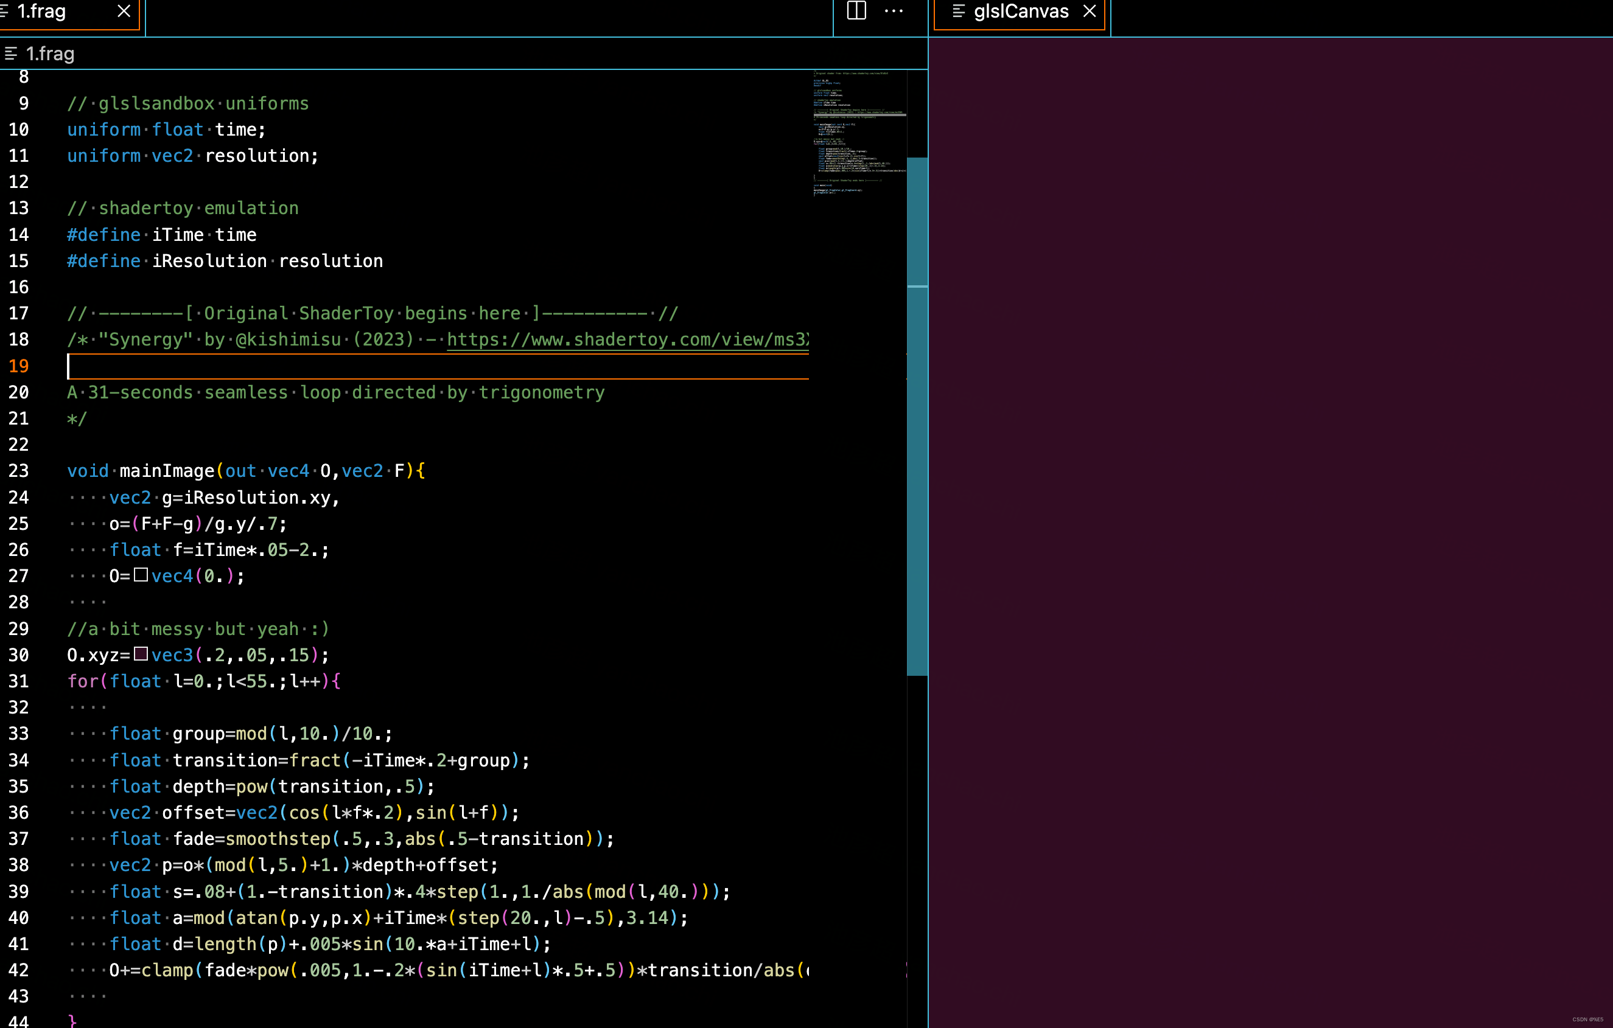This screenshot has width=1613, height=1028.
Task: Click inside the glslCanvas preview area
Action: coord(1271,532)
